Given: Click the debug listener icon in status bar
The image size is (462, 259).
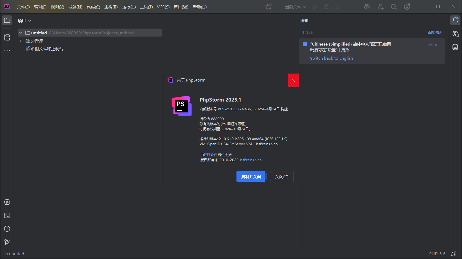Looking at the screenshot, I should (453, 254).
